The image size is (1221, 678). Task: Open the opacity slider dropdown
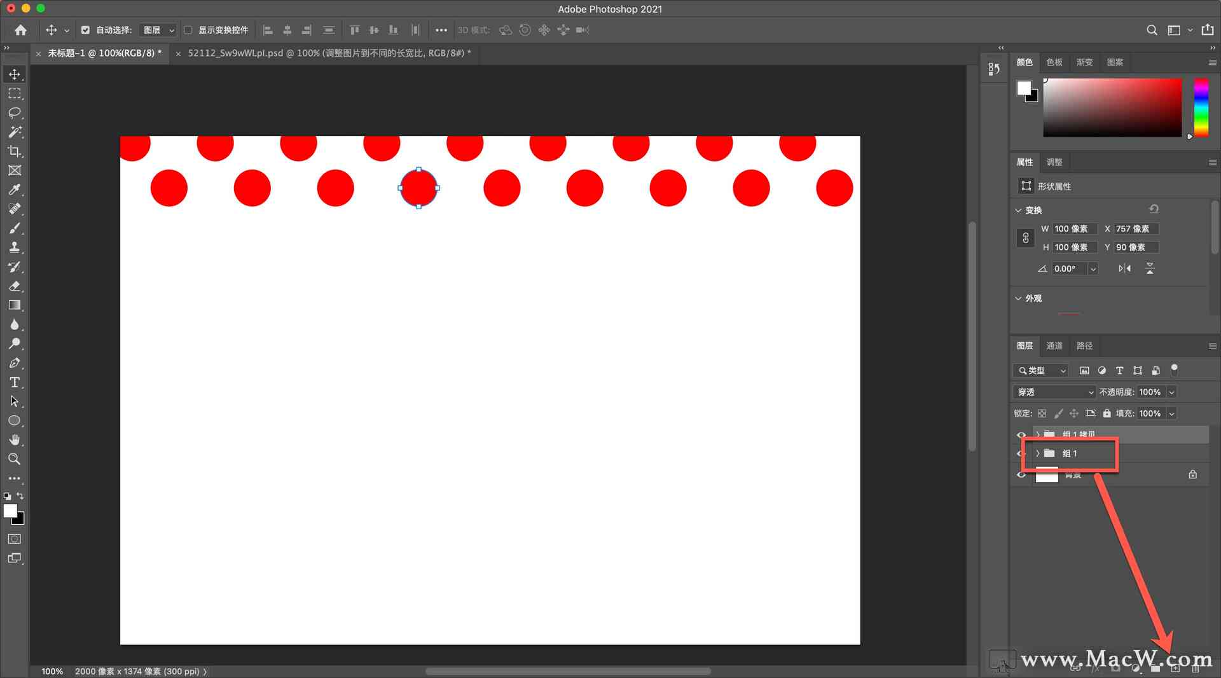tap(1171, 392)
